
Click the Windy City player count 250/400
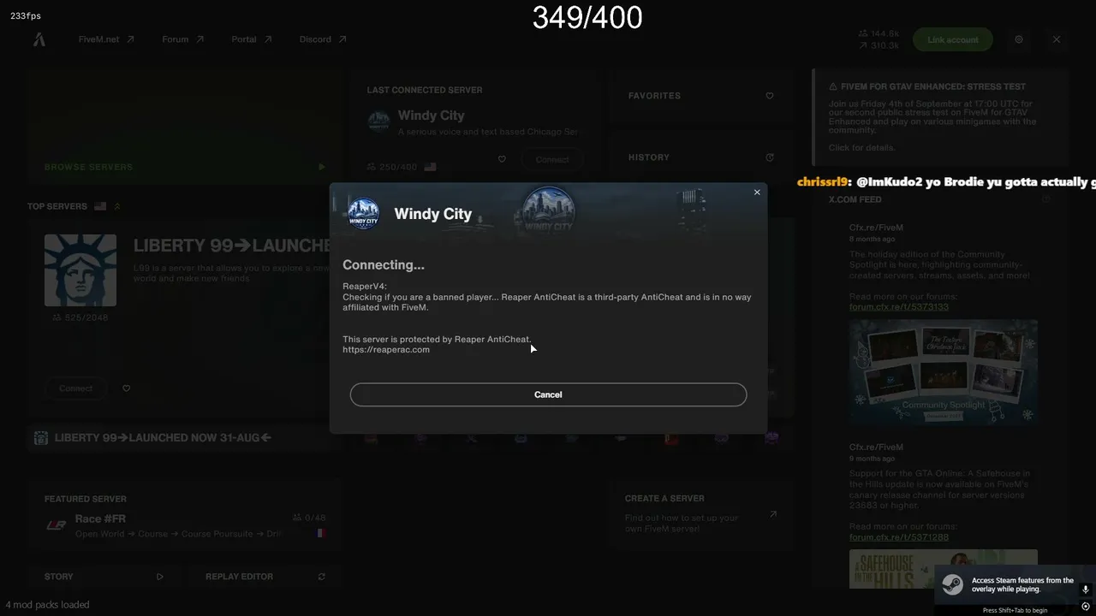pyautogui.click(x=392, y=167)
